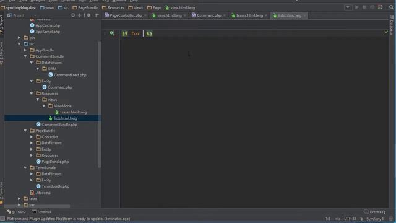The width and height of the screenshot is (396, 223).
Task: Open Search Everywhere magnifier icon
Action: 391,7
